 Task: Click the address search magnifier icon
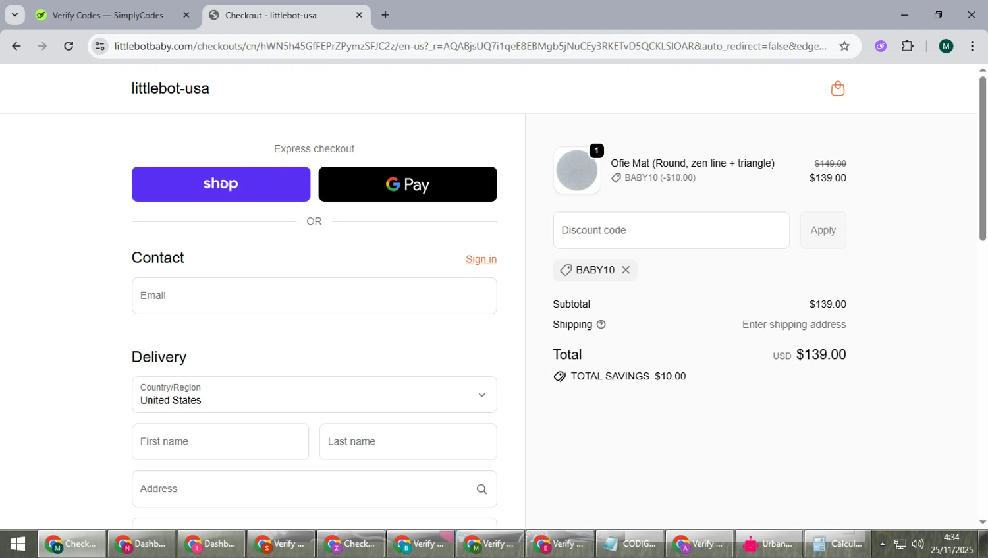[481, 489]
